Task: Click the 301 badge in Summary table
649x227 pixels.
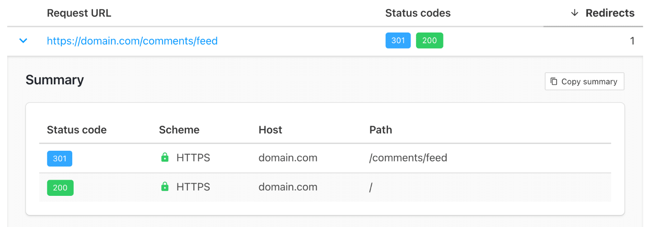Action: 60,158
